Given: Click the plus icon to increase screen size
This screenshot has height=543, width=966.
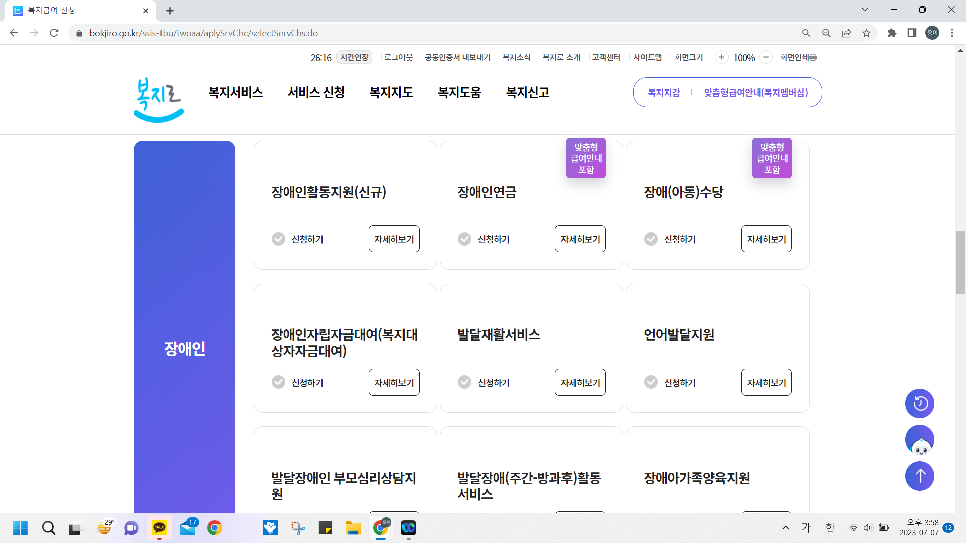Looking at the screenshot, I should tap(722, 57).
